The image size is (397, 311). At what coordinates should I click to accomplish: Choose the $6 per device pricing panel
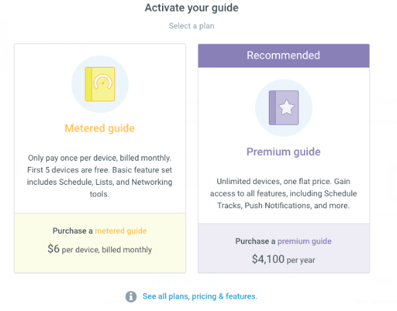(x=100, y=243)
